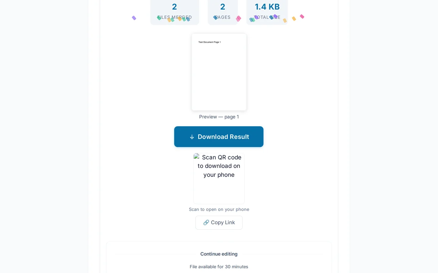Click the FILES MERGED stat card
Image resolution: width=438 pixels, height=273 pixels.
tap(175, 11)
